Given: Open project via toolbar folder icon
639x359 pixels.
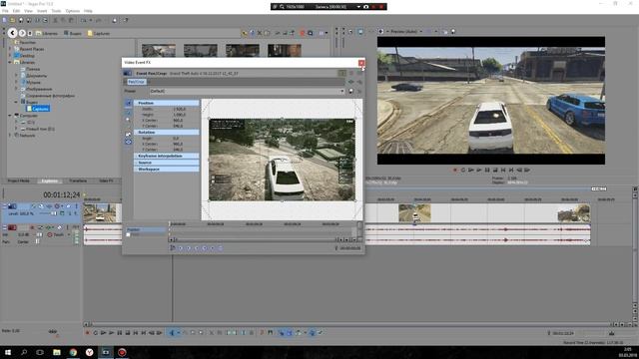Looking at the screenshot, I should [x=13, y=20].
